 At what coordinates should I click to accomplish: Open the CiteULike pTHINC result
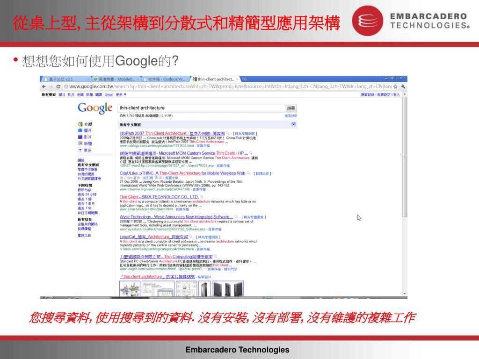pyautogui.click(x=182, y=173)
